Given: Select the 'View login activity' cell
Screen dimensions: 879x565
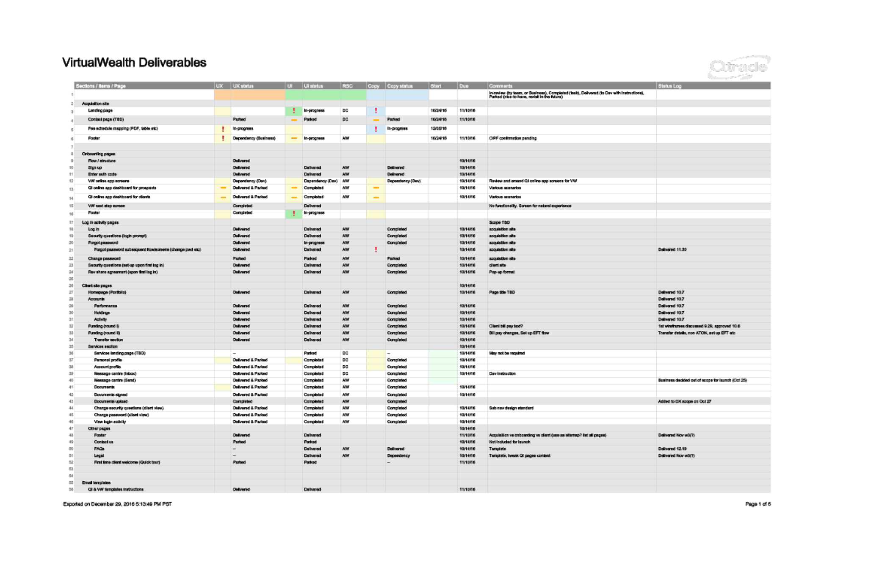Looking at the screenshot, I should (x=144, y=422).
